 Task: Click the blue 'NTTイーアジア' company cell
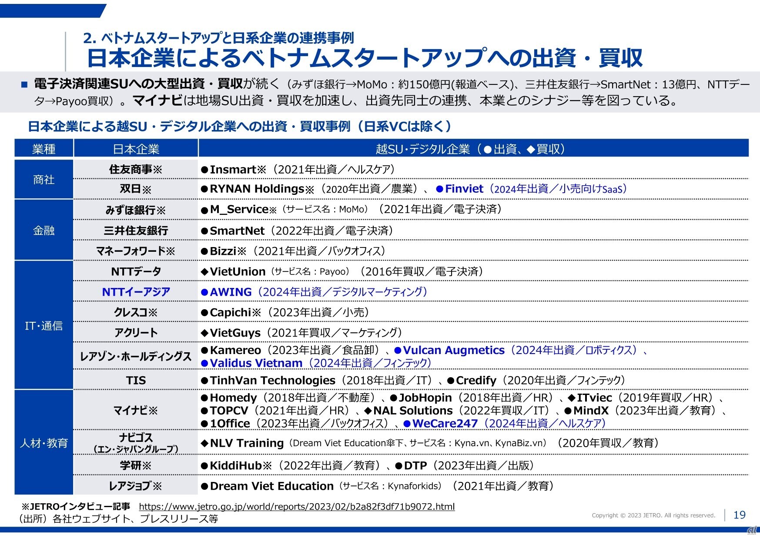tap(136, 292)
